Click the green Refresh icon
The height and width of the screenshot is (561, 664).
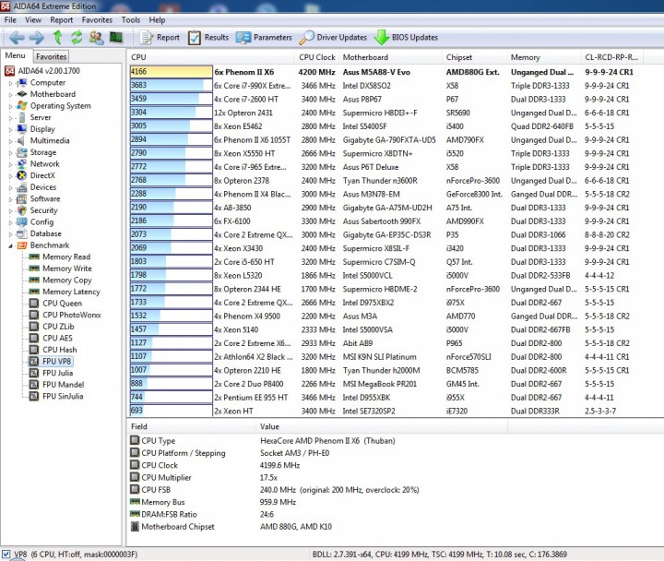tap(77, 38)
